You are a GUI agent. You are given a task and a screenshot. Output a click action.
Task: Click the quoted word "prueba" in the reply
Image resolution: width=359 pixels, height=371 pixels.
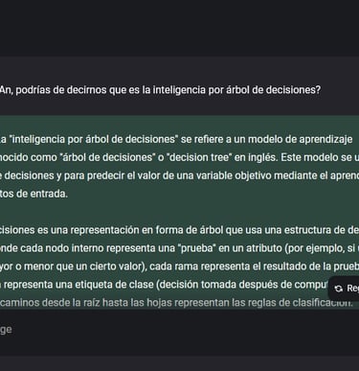click(197, 248)
